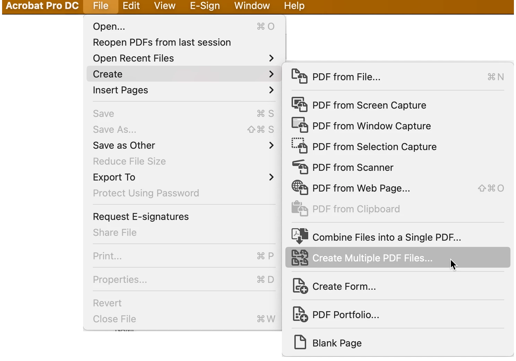516x361 pixels.
Task: Open the View menu
Action: 165,6
